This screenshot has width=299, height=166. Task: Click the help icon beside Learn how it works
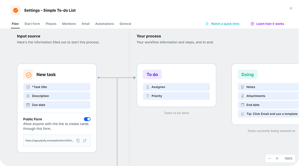(252, 24)
